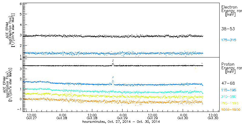Click the yellow proton legend label 795-1193

tap(230, 103)
